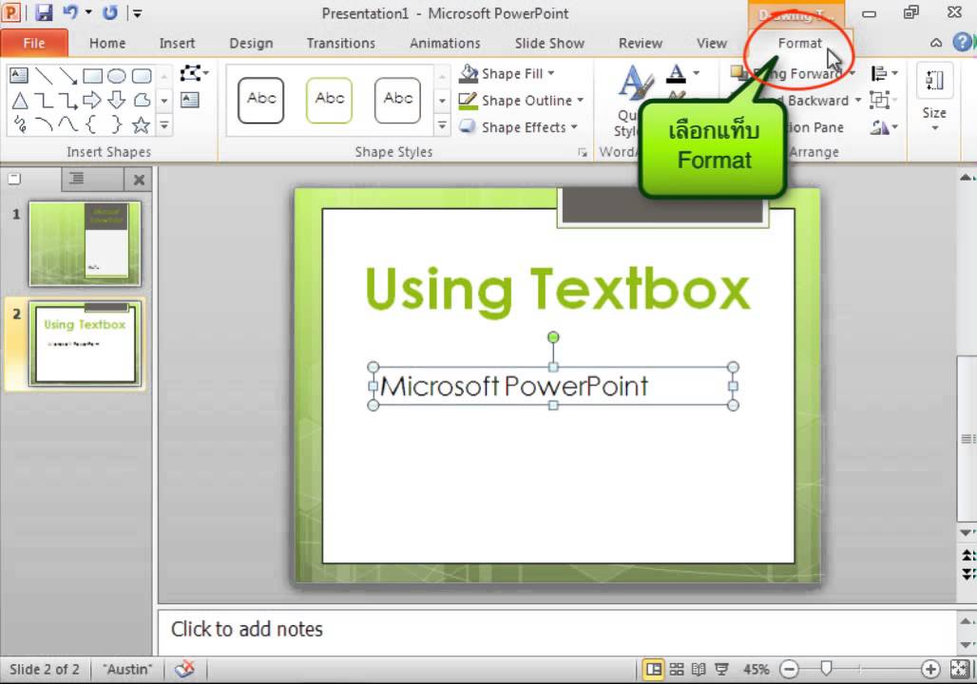This screenshot has height=684, width=977.
Task: Open Customize Quick Access Toolbar dropdown
Action: coord(138,12)
